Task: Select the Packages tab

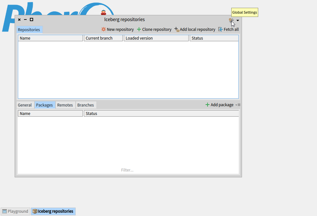Action: [x=44, y=105]
